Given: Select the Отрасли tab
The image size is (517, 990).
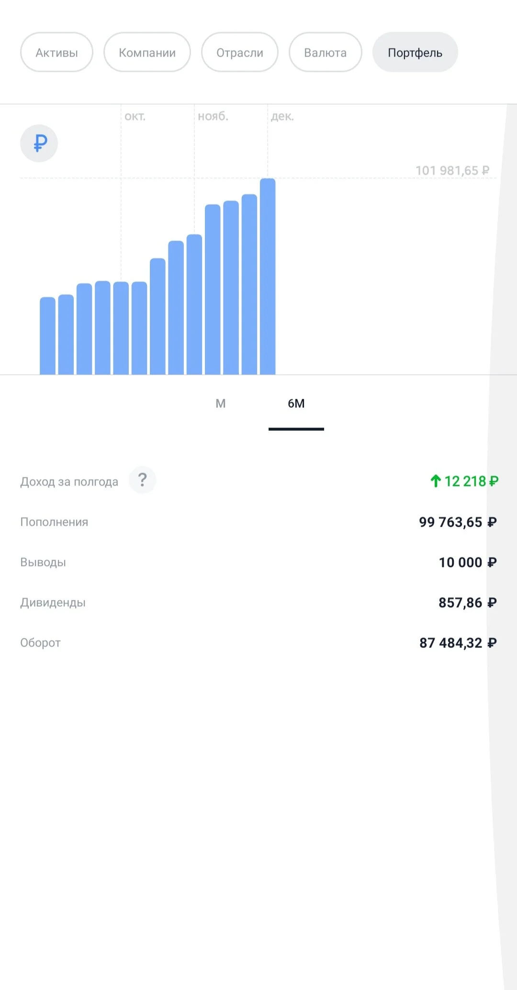Looking at the screenshot, I should point(240,52).
